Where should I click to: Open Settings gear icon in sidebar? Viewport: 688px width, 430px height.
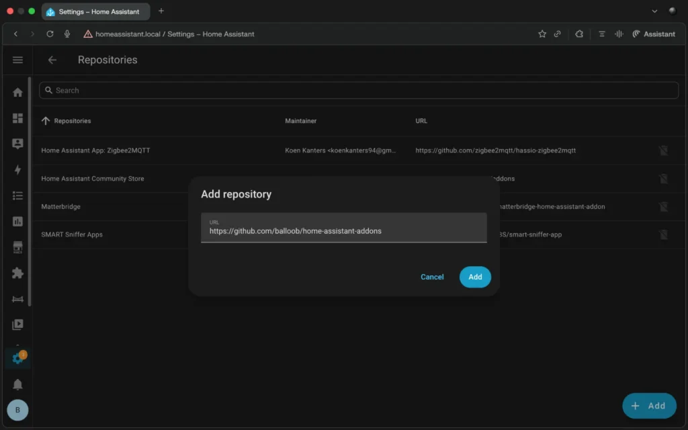click(x=17, y=359)
